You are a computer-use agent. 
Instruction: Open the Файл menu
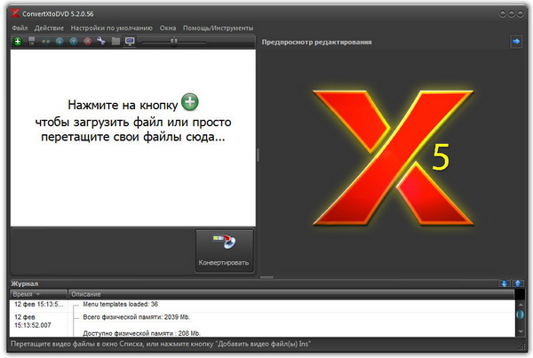coord(20,28)
